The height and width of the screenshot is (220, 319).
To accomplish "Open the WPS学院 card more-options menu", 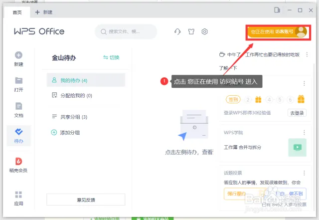I will point(304,132).
